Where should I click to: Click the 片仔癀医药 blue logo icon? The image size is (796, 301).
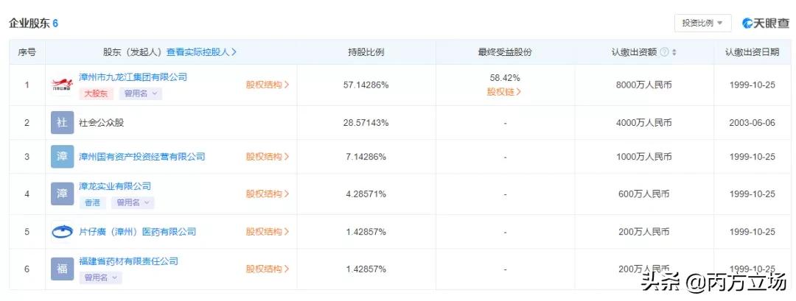tap(63, 232)
